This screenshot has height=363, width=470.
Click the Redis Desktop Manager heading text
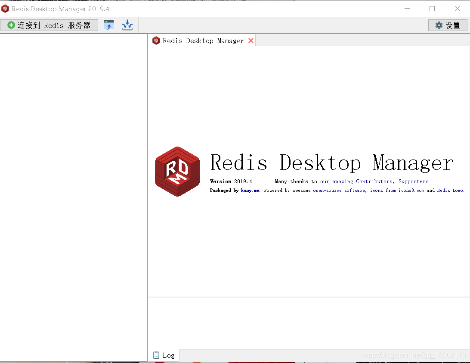pos(332,163)
